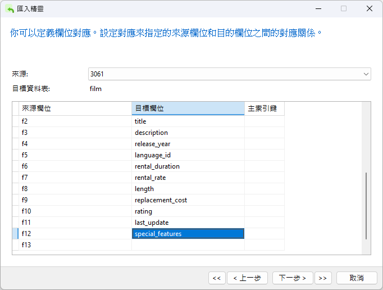
Task: Toggle primary key cell for f5 language_id row
Action: (264, 155)
